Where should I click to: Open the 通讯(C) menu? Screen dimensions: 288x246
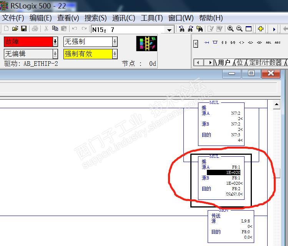[123, 18]
